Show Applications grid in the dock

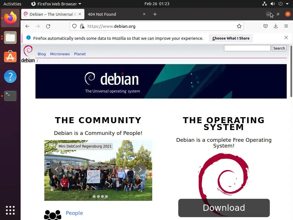coord(10,210)
